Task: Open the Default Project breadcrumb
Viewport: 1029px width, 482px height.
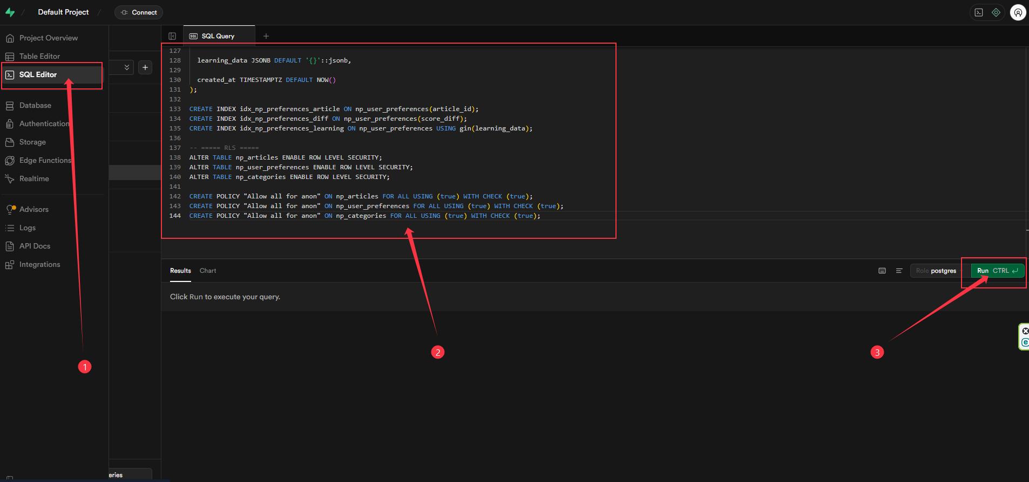Action: pos(63,12)
